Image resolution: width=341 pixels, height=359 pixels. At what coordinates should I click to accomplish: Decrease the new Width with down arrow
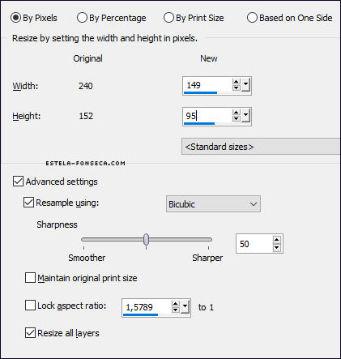(x=237, y=88)
